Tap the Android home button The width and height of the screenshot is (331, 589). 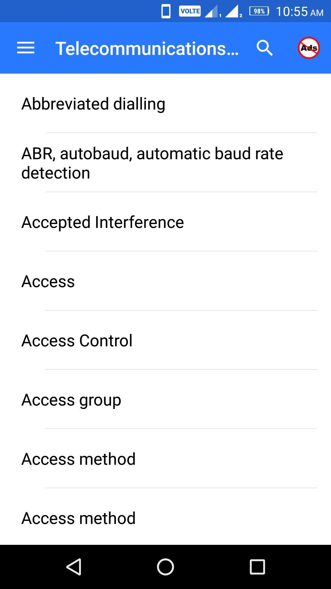[165, 567]
